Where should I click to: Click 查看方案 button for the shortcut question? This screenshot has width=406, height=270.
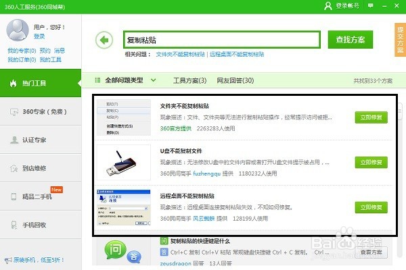[371, 252]
